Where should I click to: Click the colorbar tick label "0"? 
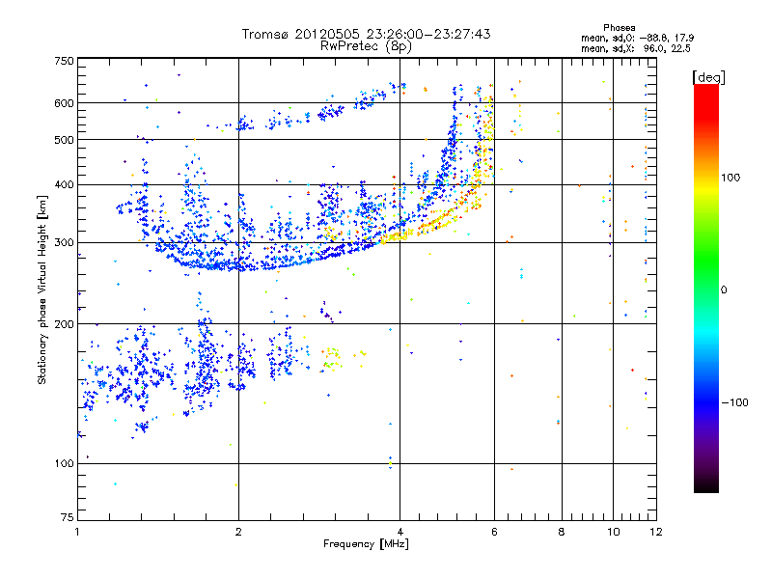[723, 290]
